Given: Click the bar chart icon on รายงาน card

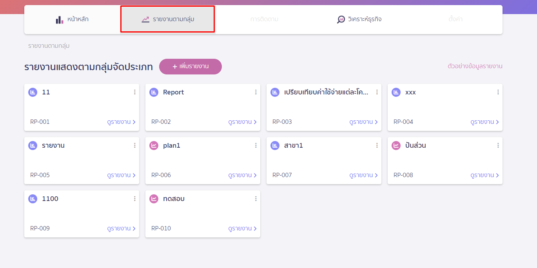Looking at the screenshot, I should pos(33,145).
